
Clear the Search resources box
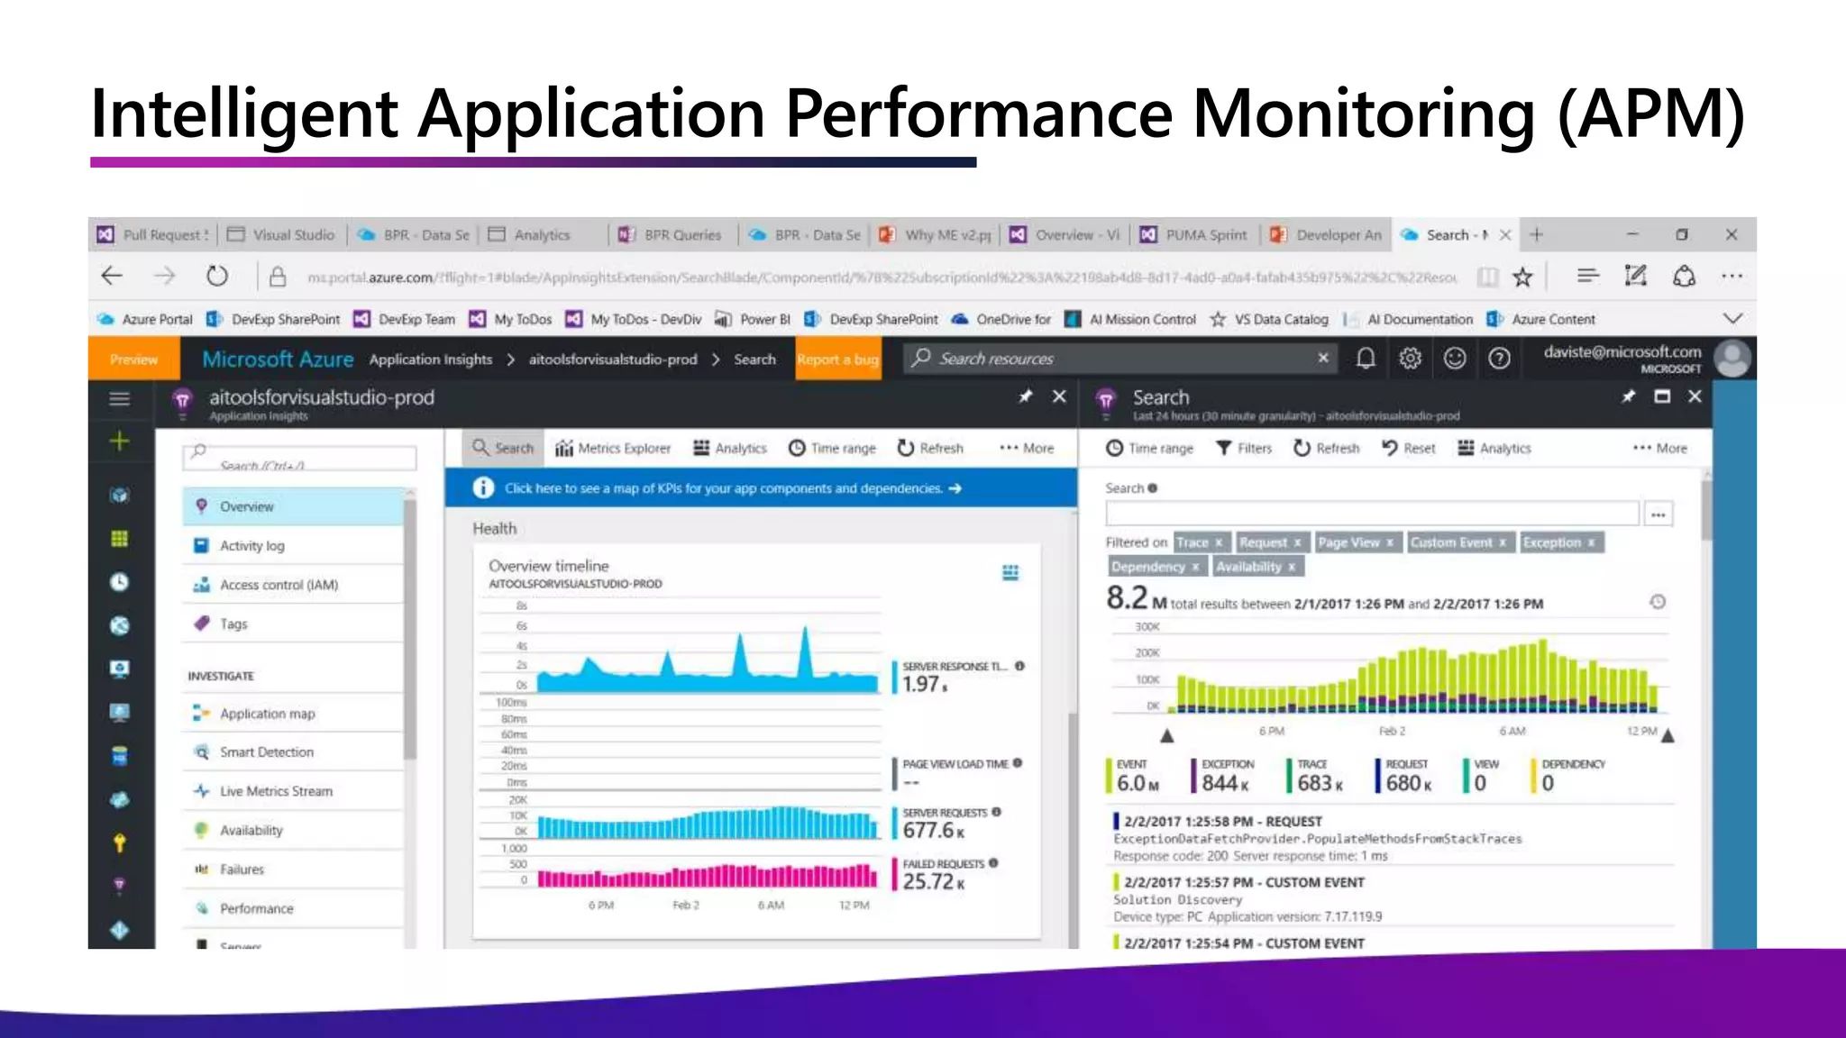click(x=1323, y=358)
